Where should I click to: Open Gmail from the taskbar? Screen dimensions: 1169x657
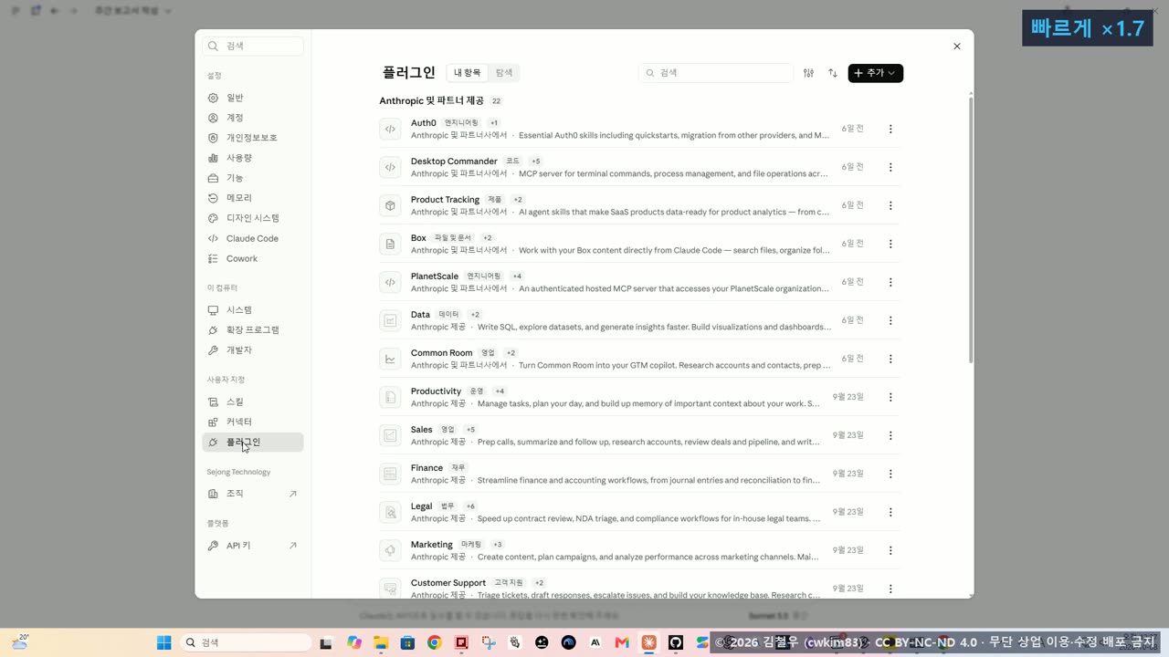pos(622,642)
